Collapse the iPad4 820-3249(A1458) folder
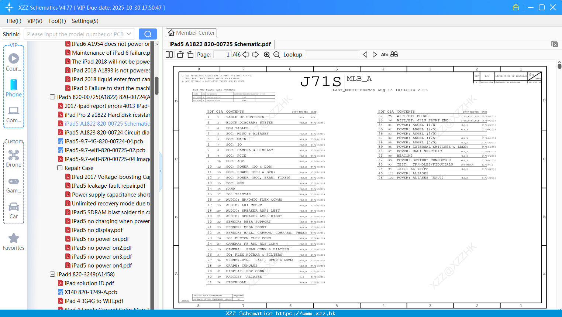 point(52,274)
